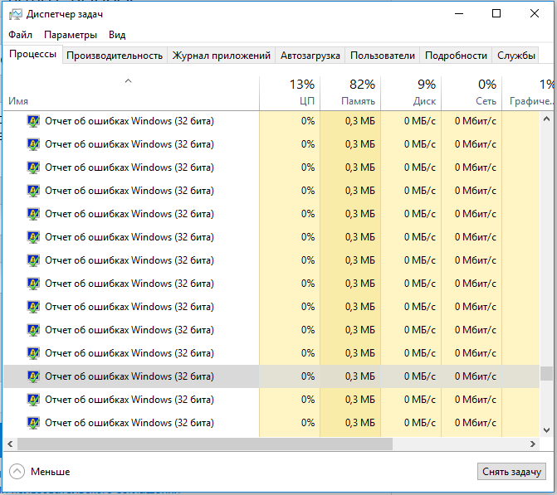Click the highlighted row's 0% CPU value
The width and height of the screenshot is (557, 495).
click(308, 376)
